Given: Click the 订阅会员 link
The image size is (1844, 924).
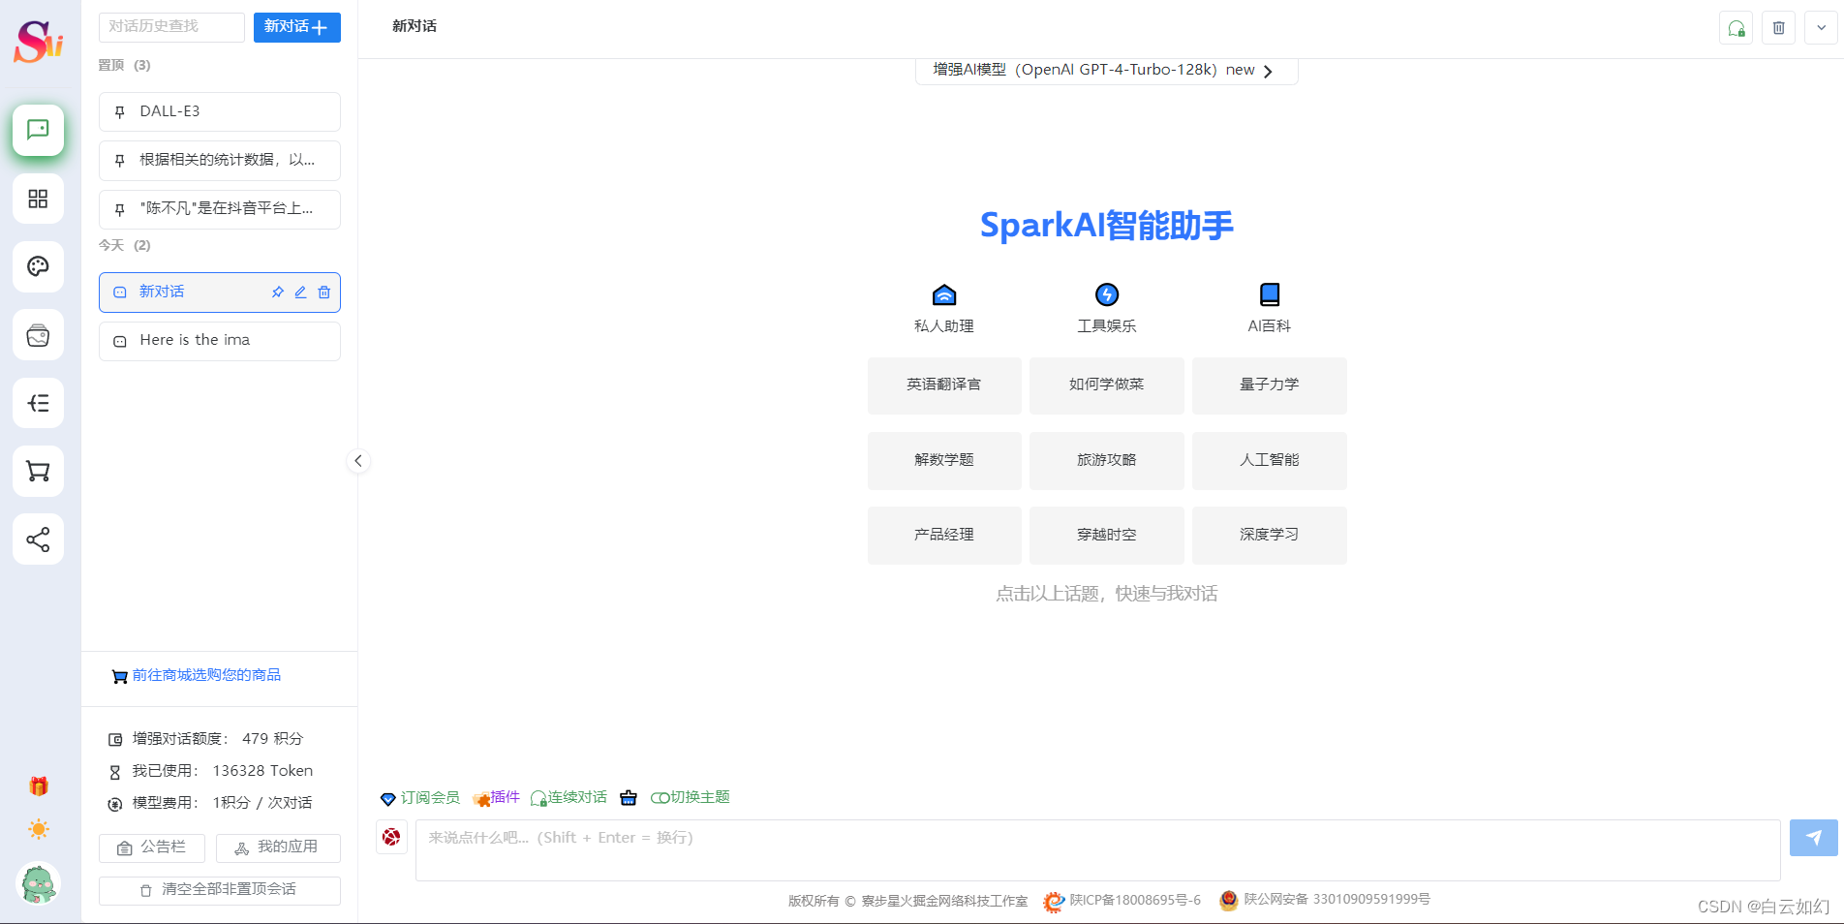Looking at the screenshot, I should pos(420,798).
